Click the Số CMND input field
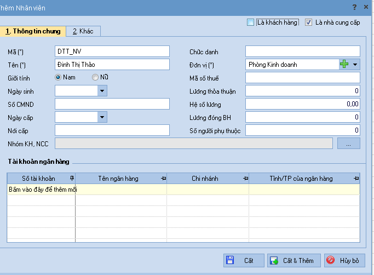This screenshot has width=374, height=275. coord(112,104)
